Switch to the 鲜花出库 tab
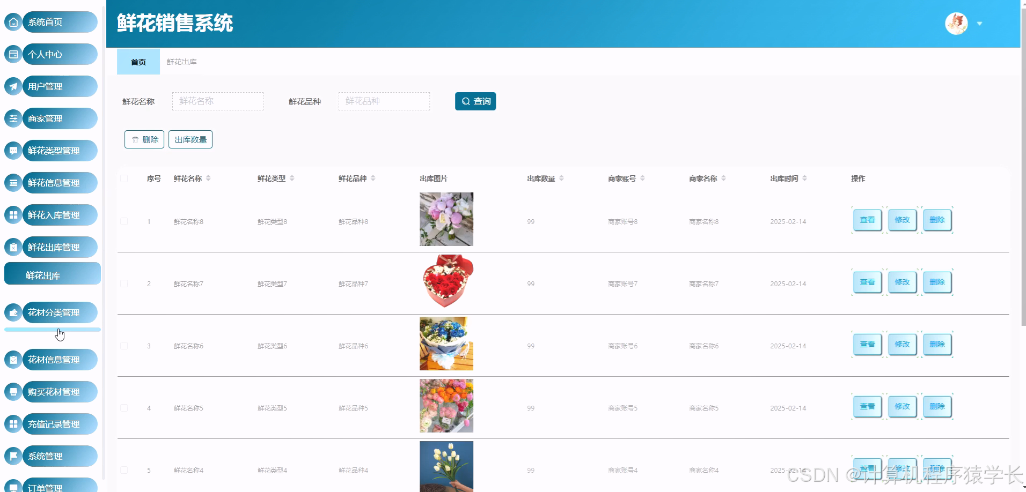Screen dimensions: 1026x492 (x=181, y=62)
